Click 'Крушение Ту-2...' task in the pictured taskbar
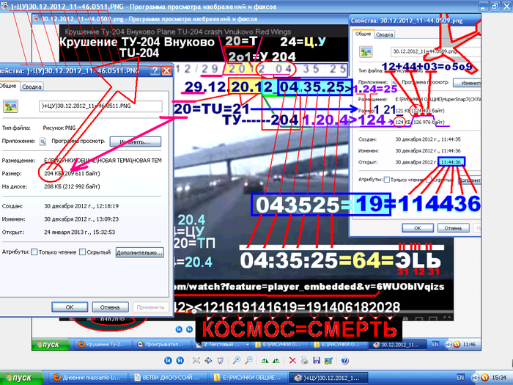Viewport: 513px width, 385px height. [x=103, y=345]
